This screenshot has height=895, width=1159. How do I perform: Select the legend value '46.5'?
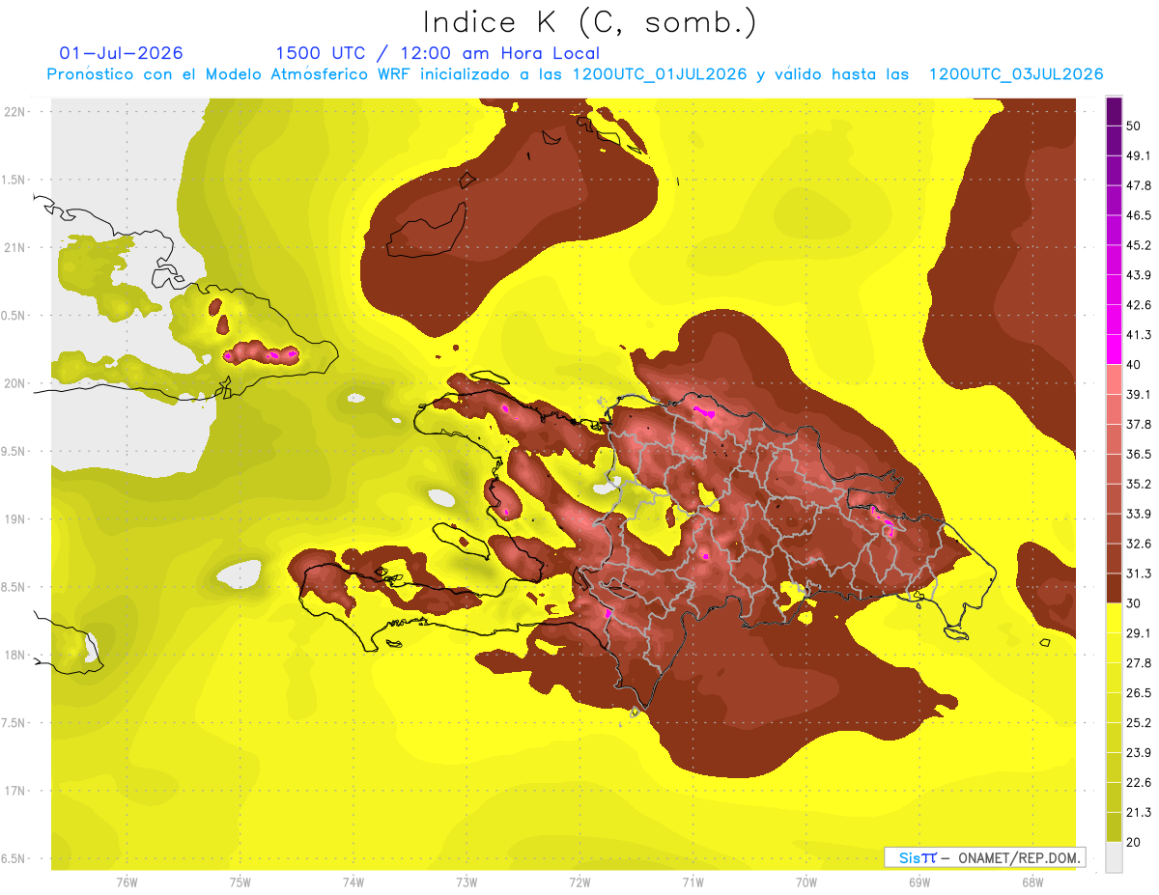1139,215
